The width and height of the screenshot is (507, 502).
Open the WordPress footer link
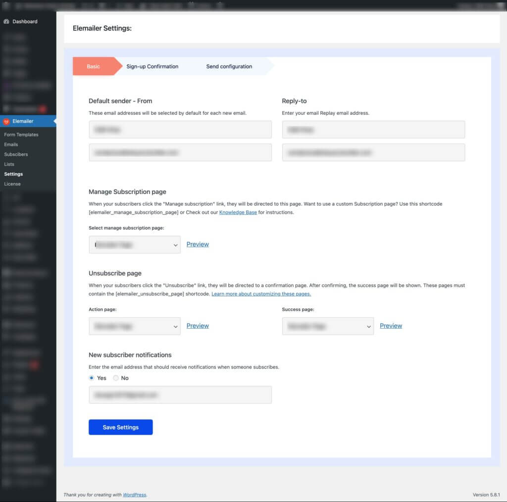tap(135, 495)
